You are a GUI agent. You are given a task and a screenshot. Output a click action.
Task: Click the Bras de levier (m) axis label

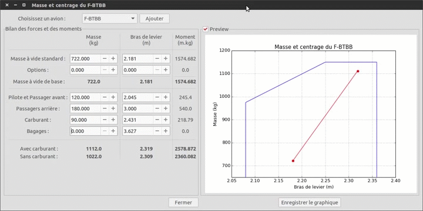coord(314,187)
